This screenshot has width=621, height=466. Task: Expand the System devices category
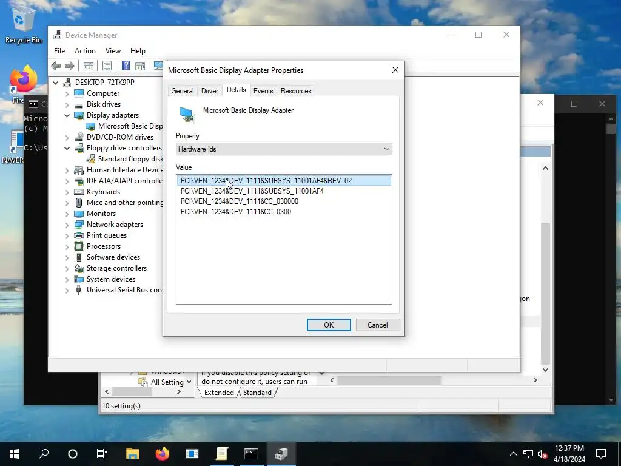[67, 279]
